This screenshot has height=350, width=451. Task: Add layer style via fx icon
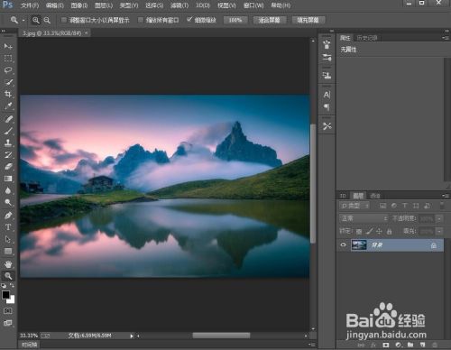(x=373, y=345)
